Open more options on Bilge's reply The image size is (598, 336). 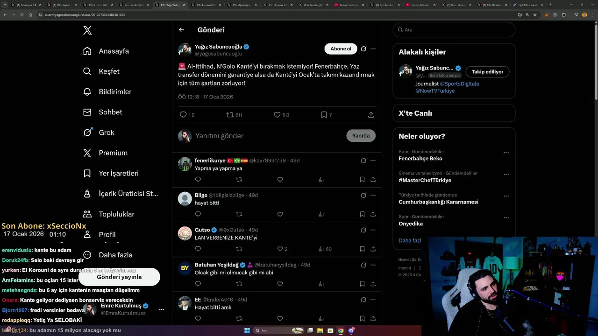pos(373,195)
